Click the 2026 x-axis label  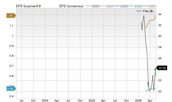(x=138, y=100)
